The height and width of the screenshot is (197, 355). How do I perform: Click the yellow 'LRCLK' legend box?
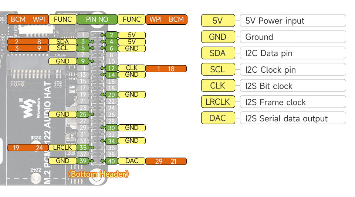[218, 102]
